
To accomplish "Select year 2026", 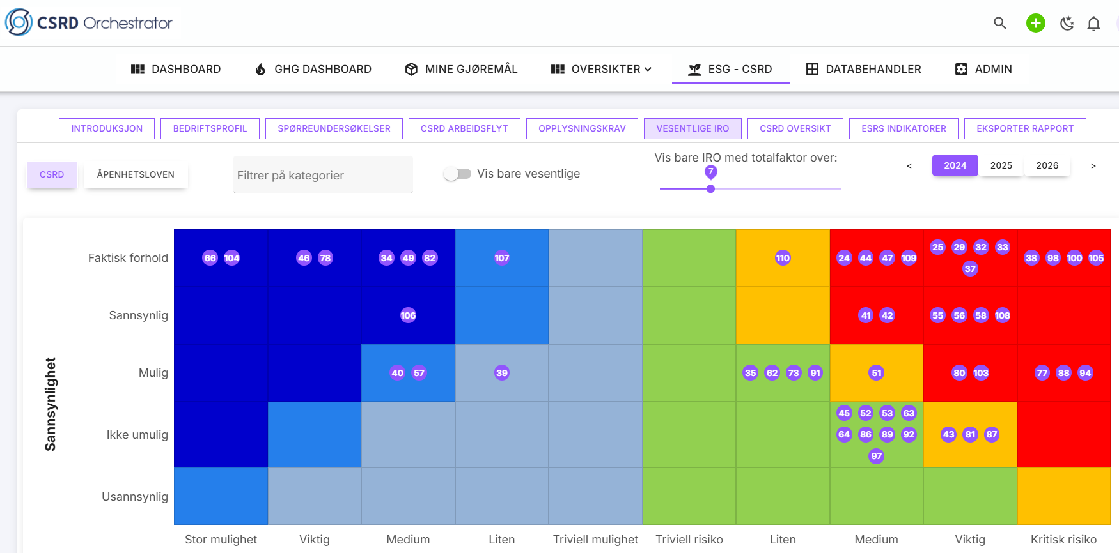I will click(x=1047, y=165).
